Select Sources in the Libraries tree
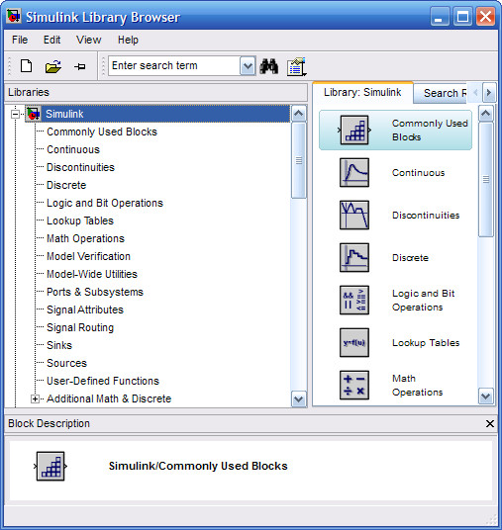 pyautogui.click(x=66, y=363)
